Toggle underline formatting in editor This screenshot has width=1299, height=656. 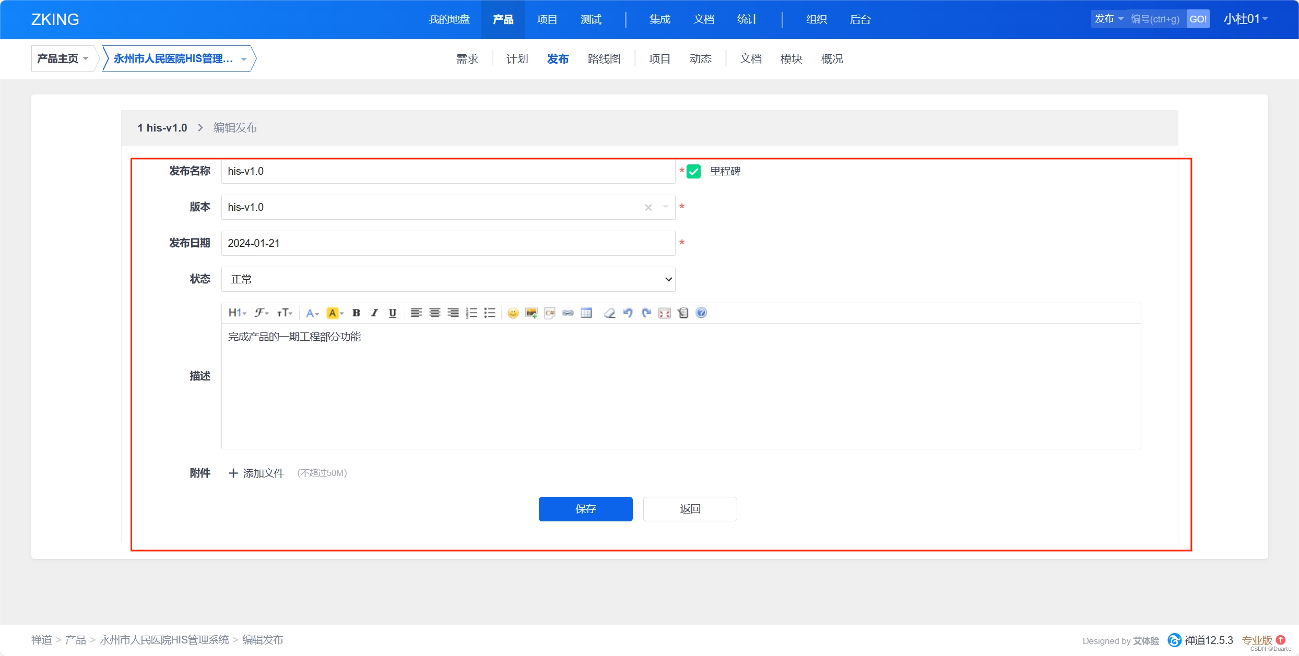pyautogui.click(x=393, y=313)
